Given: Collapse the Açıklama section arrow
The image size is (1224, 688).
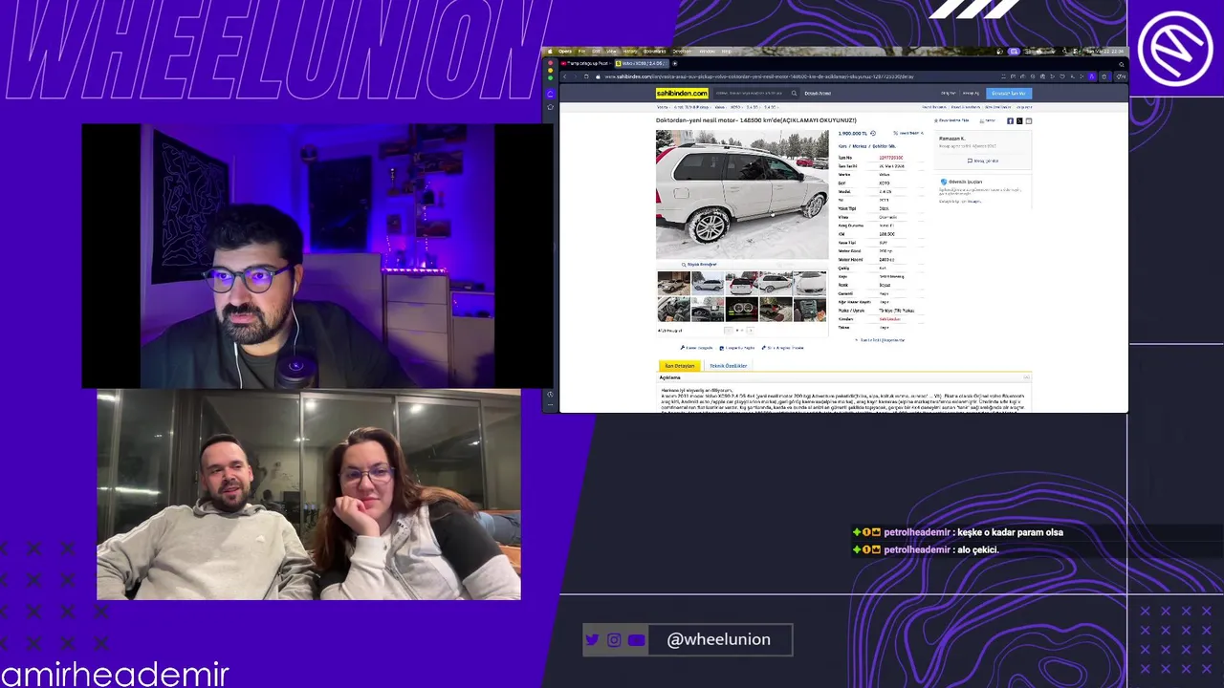Looking at the screenshot, I should pos(1026,377).
